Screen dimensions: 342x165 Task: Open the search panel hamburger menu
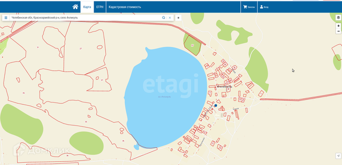pos(6,18)
